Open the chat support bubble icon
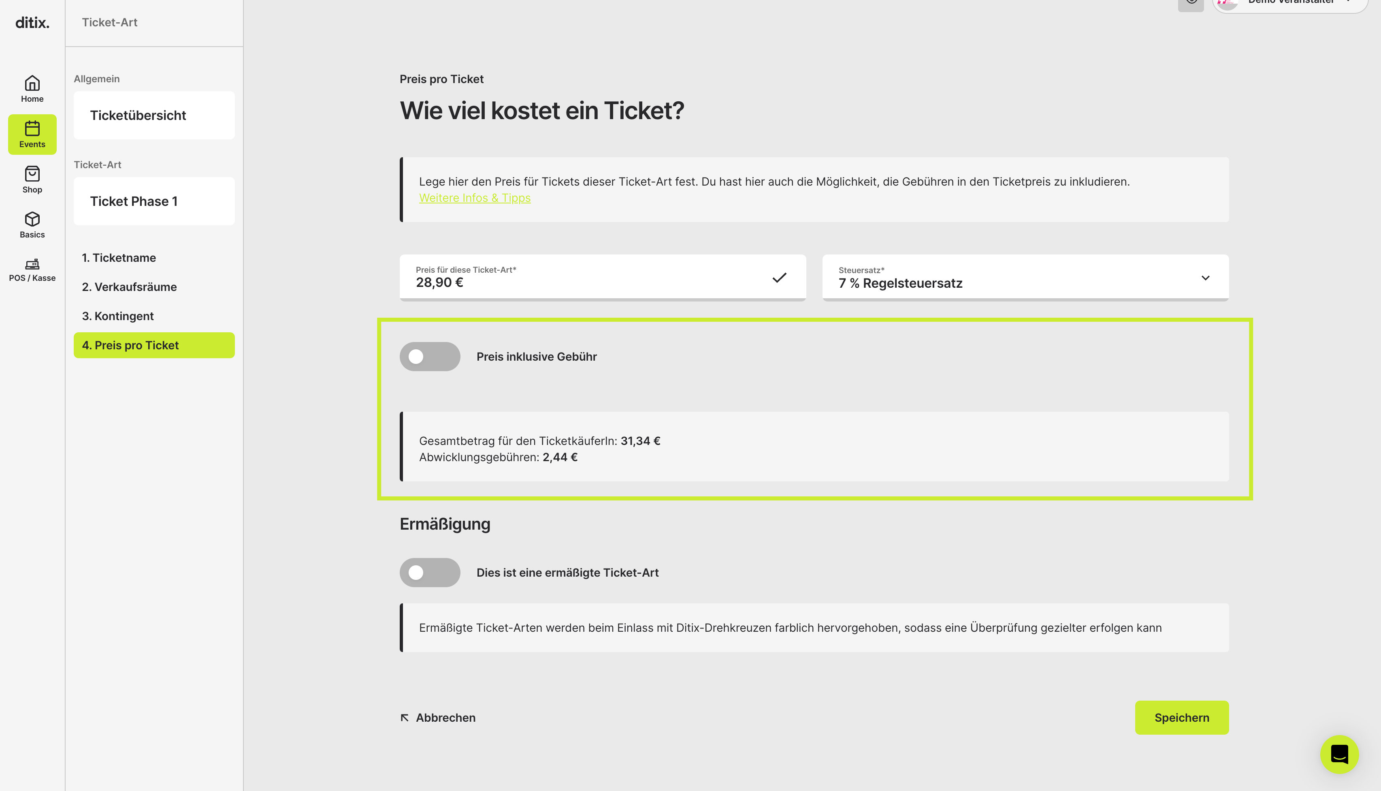 tap(1339, 754)
